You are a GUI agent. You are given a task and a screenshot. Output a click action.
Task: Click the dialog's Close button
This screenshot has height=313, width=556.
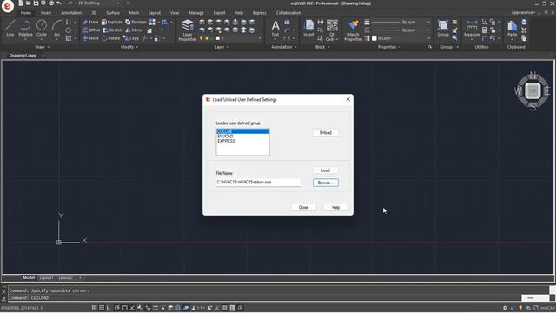click(x=303, y=207)
